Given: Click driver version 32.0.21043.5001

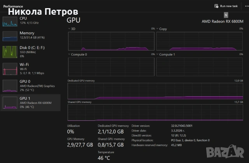Looking at the screenshot, I should coord(182,126).
